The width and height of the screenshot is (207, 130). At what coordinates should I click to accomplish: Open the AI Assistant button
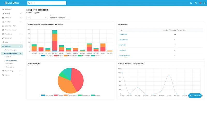[x=195, y=96]
